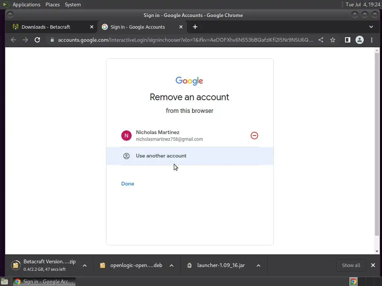Close the Sign in - Google Accounts tab
The width and height of the screenshot is (382, 286).
(181, 27)
